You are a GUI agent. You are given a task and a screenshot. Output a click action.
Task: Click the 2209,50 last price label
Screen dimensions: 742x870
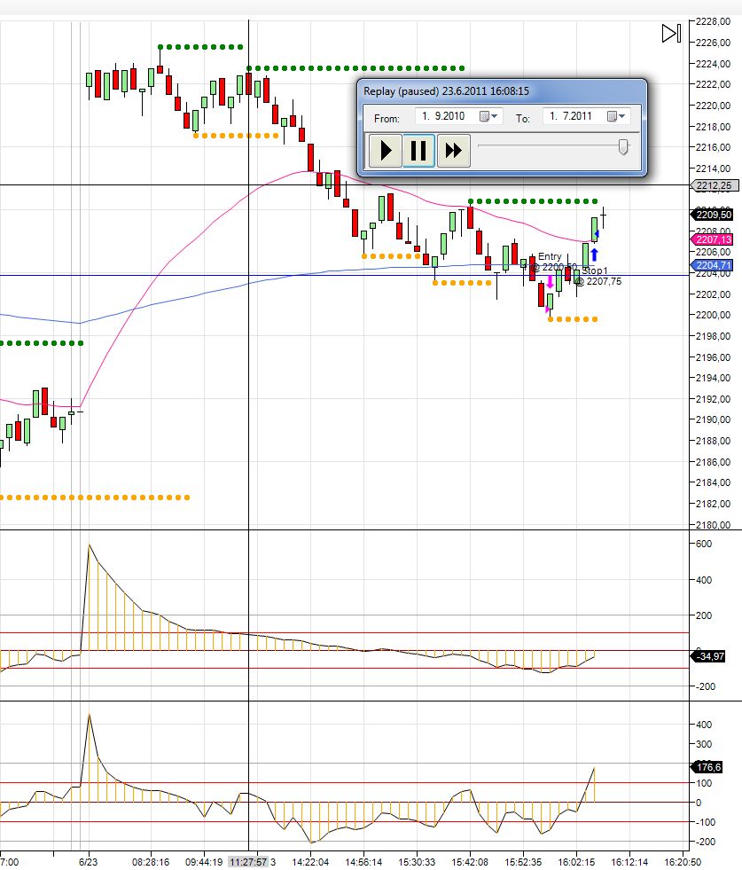[x=712, y=214]
